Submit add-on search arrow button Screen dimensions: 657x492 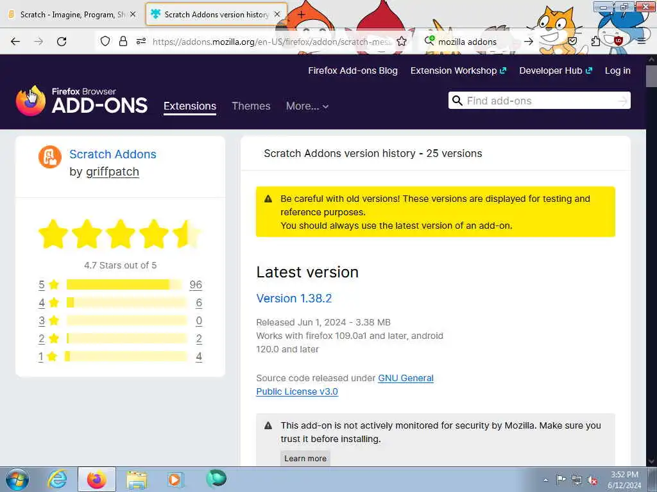click(622, 101)
